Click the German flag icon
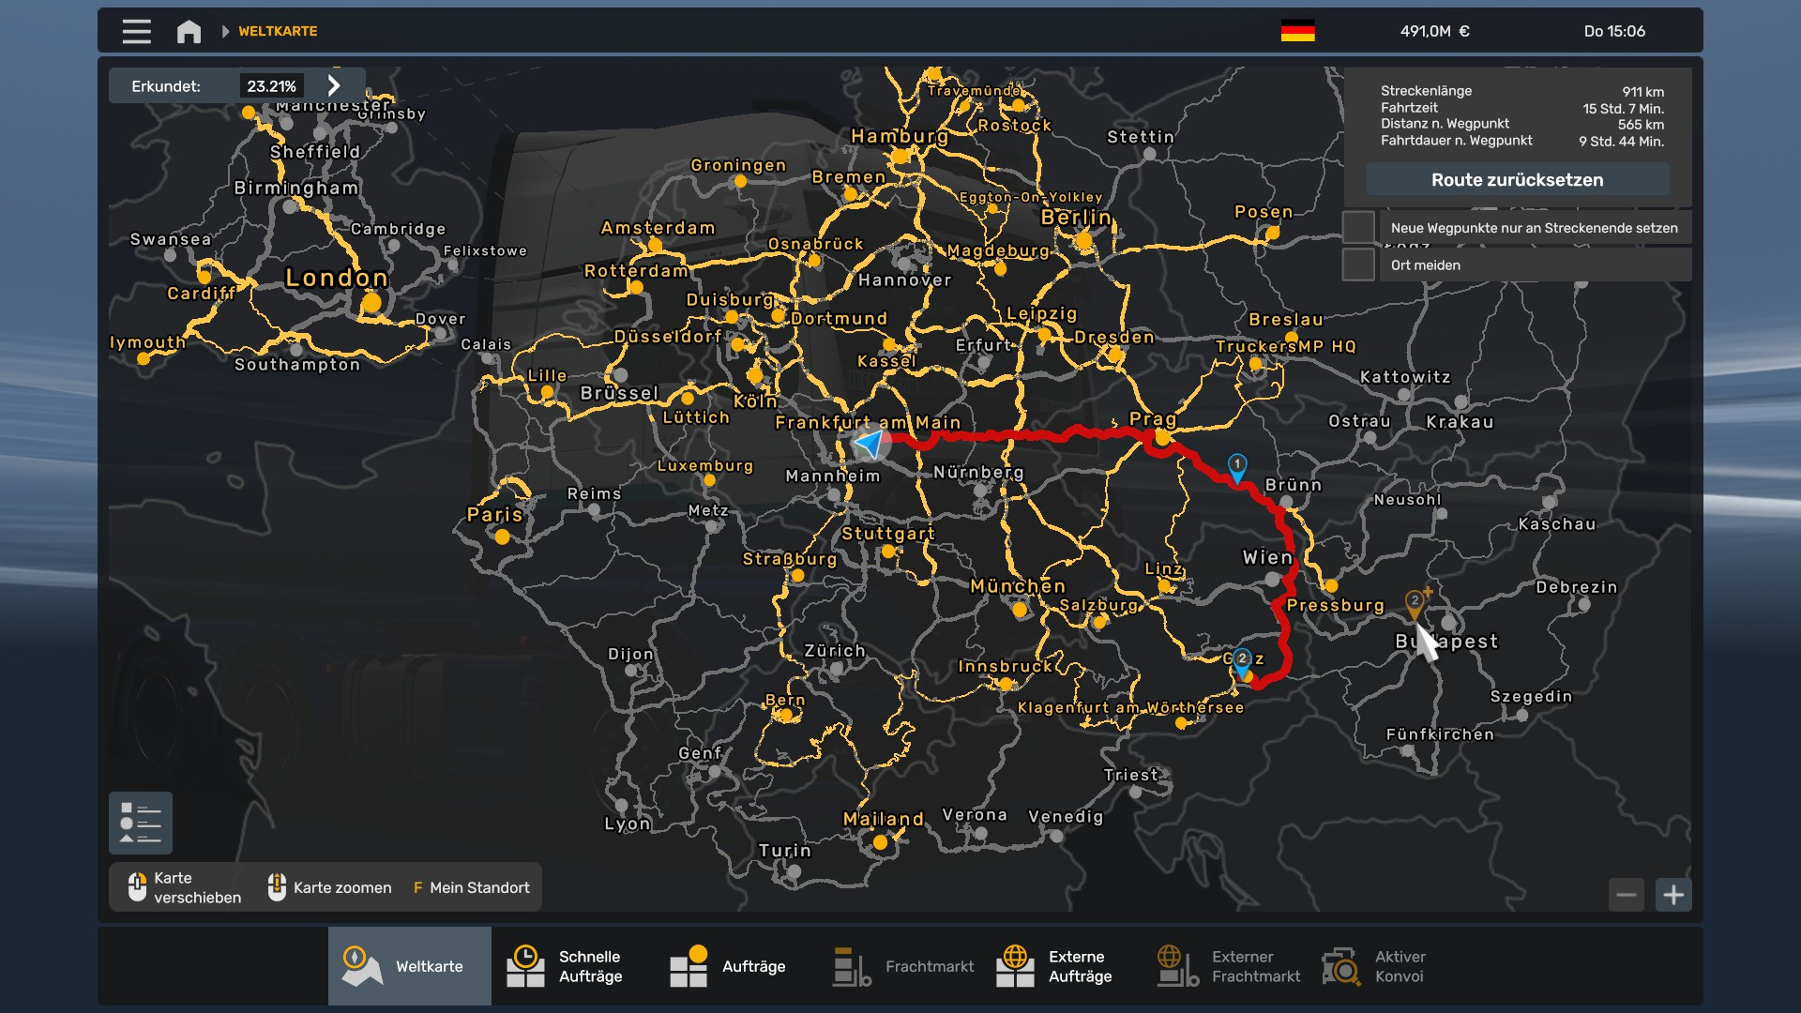The width and height of the screenshot is (1801, 1013). 1297,31
